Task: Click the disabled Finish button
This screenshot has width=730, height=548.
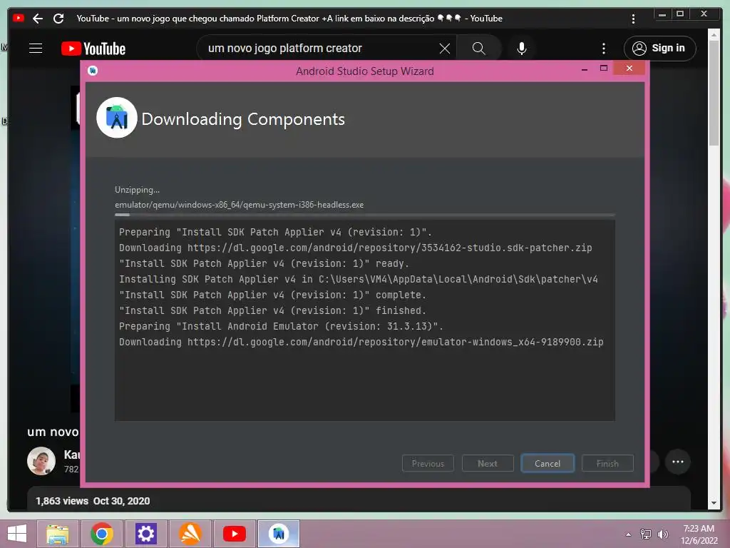Action: pyautogui.click(x=607, y=464)
